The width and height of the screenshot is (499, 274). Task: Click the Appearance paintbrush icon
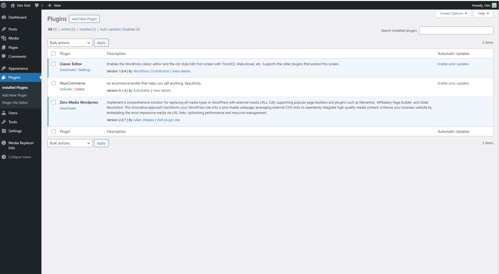click(x=4, y=68)
